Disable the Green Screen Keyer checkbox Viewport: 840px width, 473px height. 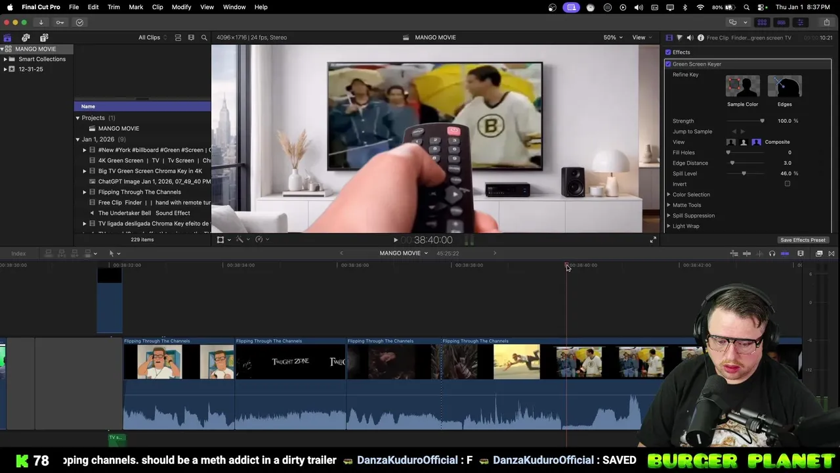[668, 64]
